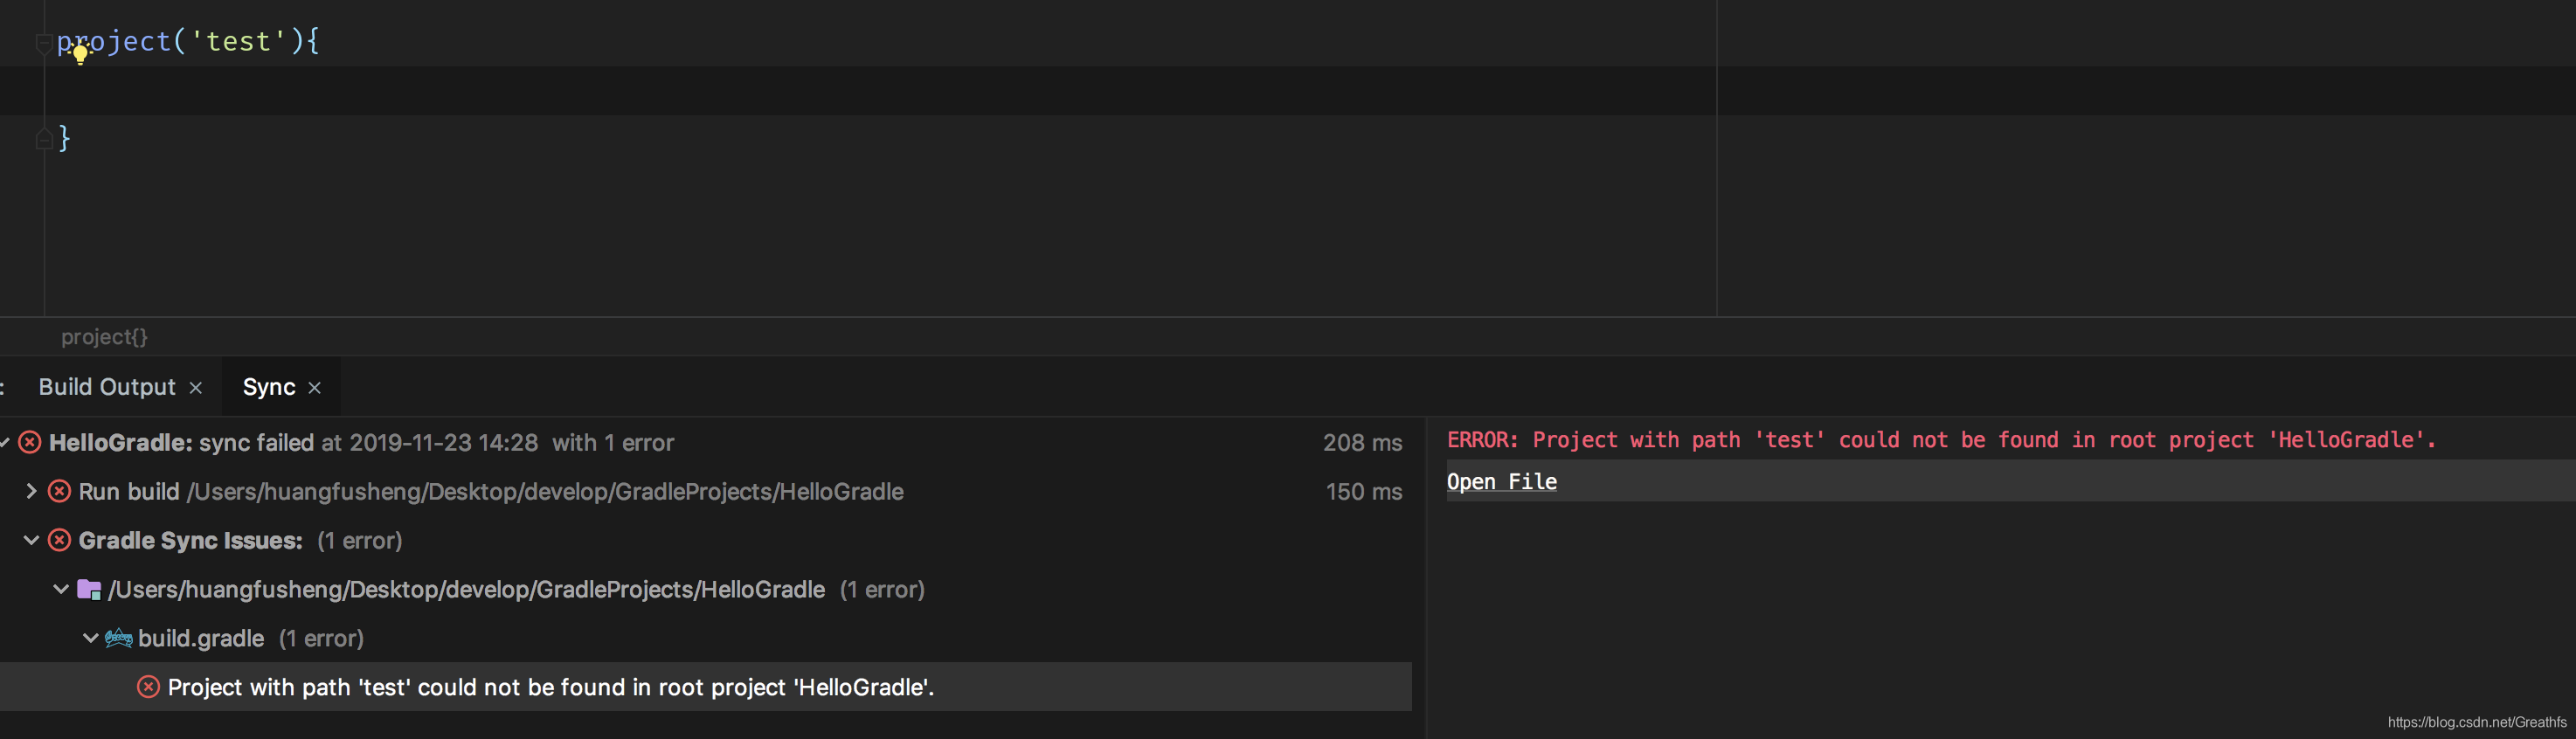Select HelloGradle sync failed row
2576x739 pixels.
[706, 442]
